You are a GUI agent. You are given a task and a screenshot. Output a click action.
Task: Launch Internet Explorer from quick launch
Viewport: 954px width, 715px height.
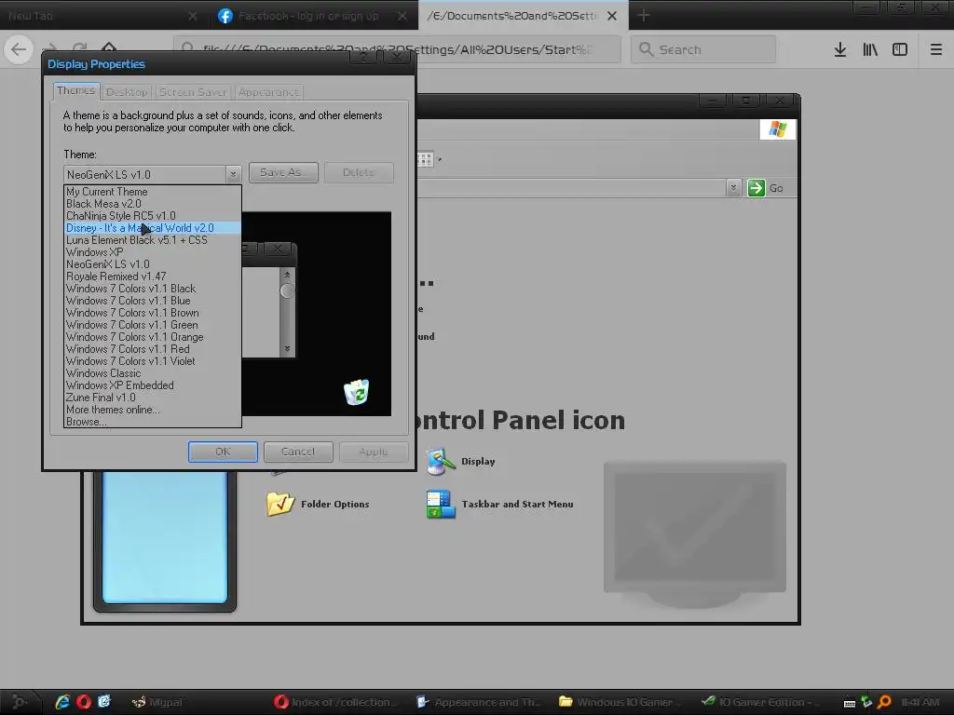(x=62, y=702)
